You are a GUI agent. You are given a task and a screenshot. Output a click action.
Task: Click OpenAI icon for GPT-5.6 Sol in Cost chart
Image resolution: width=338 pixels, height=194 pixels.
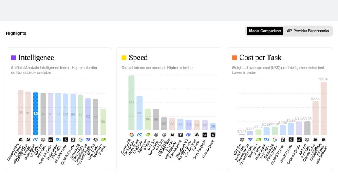click(x=307, y=140)
